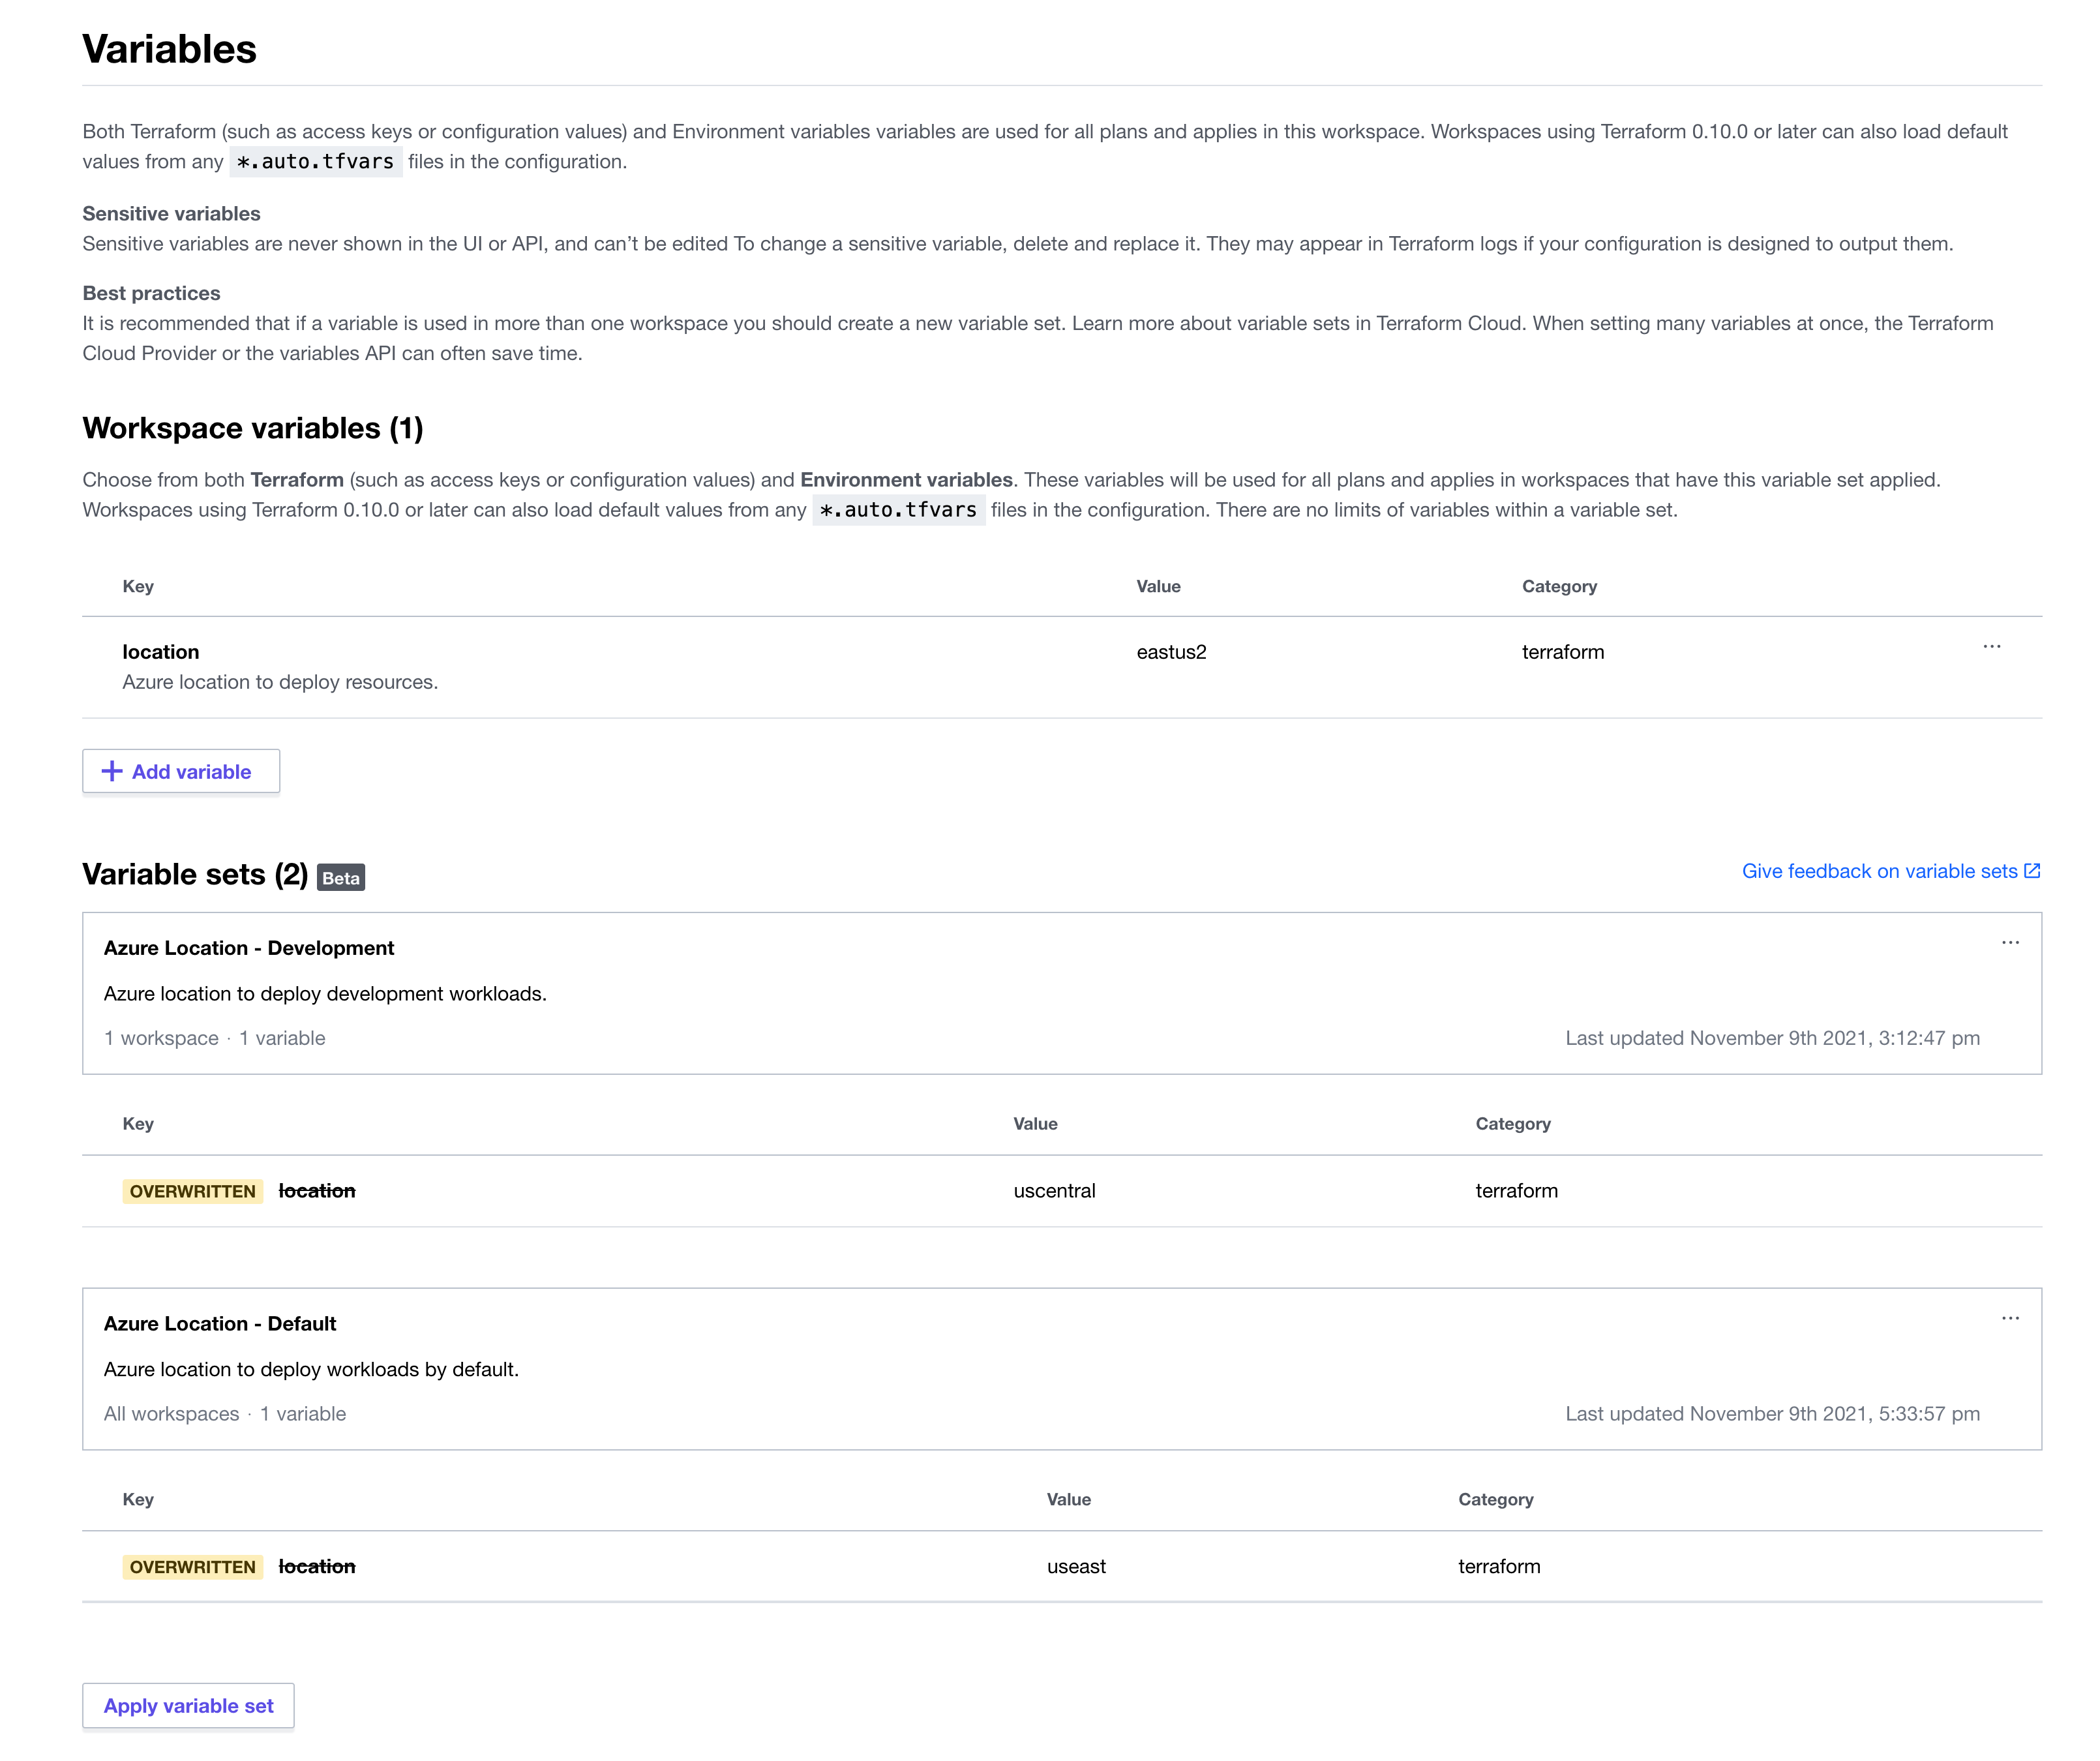Click Key column header in workspace variables
The width and height of the screenshot is (2100, 1761).
138,586
